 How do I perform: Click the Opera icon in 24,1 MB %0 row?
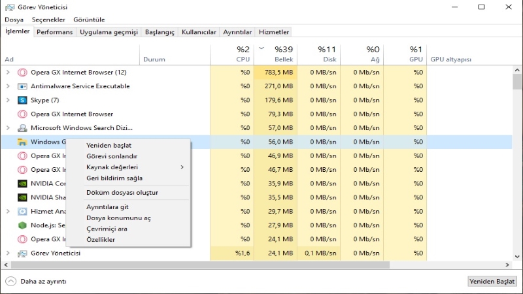tap(22, 239)
